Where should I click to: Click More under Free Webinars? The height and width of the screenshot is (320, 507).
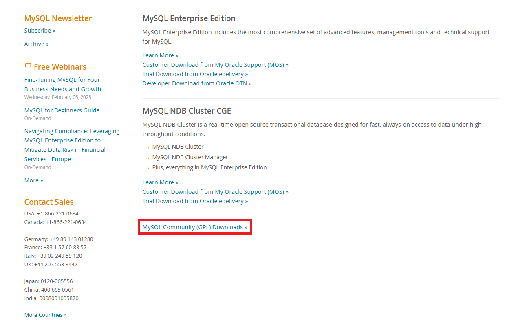(33, 180)
